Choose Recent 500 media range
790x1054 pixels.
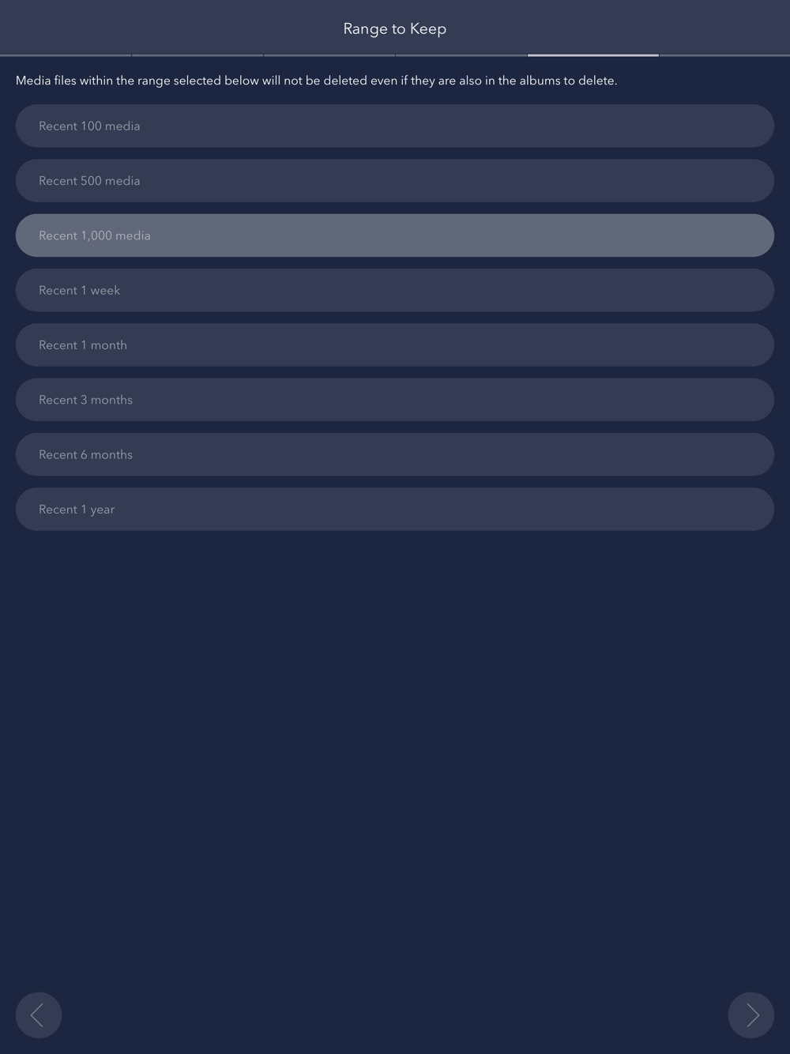(x=395, y=180)
